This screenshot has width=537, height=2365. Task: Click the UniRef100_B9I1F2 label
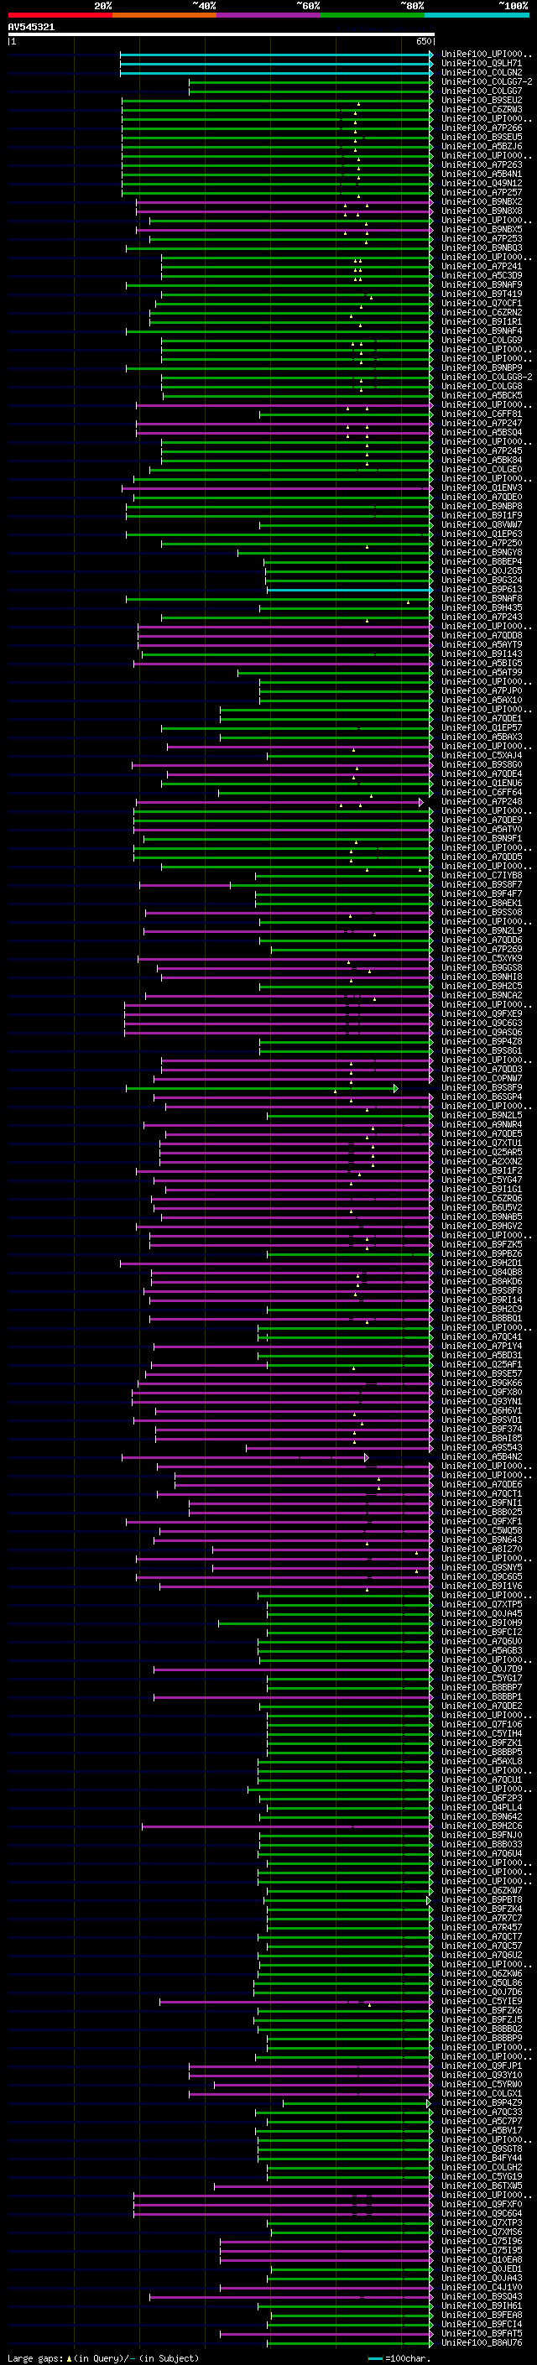(482, 1170)
